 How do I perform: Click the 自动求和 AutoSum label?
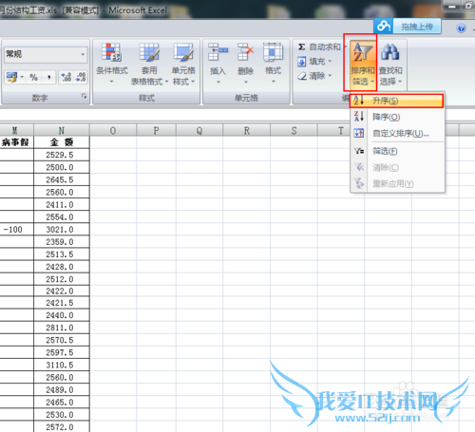[x=325, y=47]
